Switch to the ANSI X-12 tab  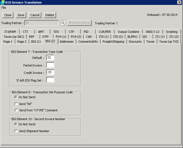152,32
